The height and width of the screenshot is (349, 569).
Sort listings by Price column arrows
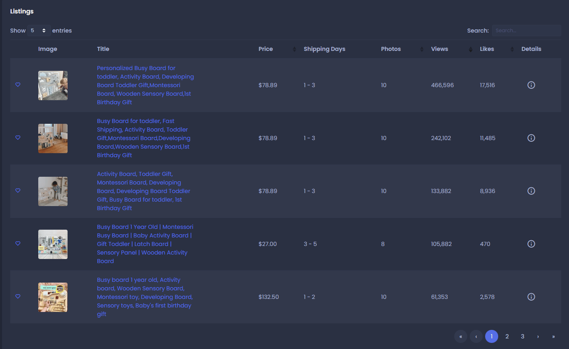coord(294,49)
